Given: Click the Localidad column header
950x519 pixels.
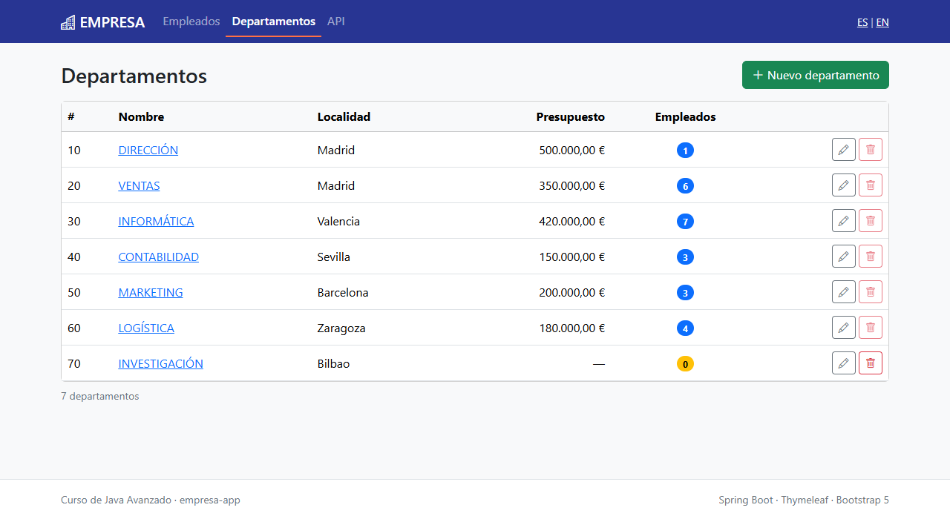Looking at the screenshot, I should (x=344, y=116).
